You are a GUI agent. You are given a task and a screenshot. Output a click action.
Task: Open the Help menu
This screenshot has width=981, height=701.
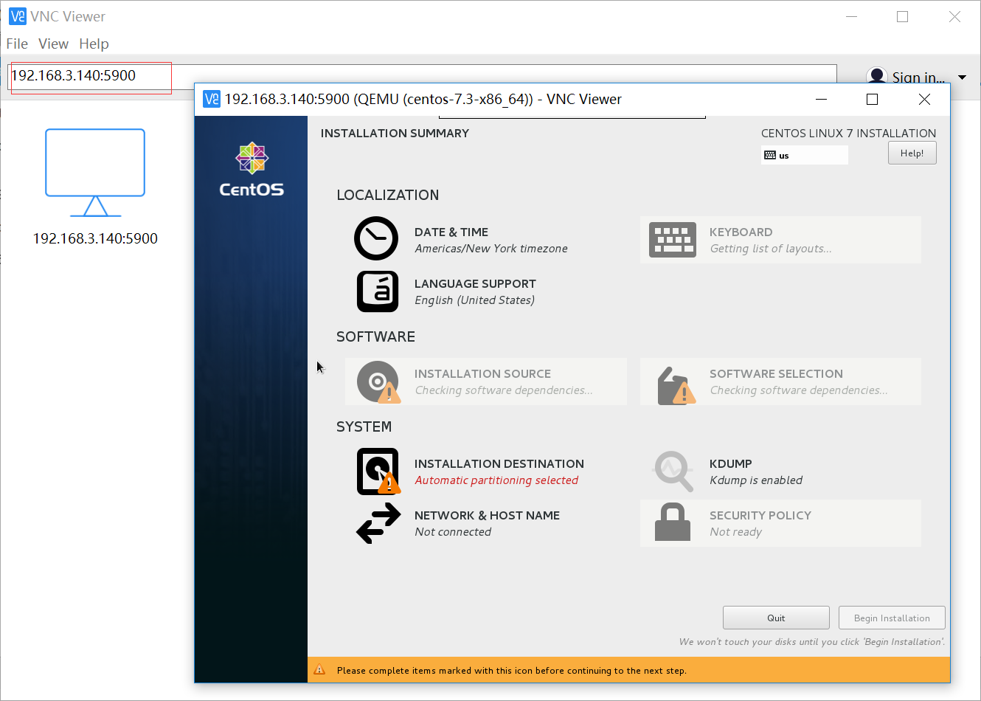[94, 44]
